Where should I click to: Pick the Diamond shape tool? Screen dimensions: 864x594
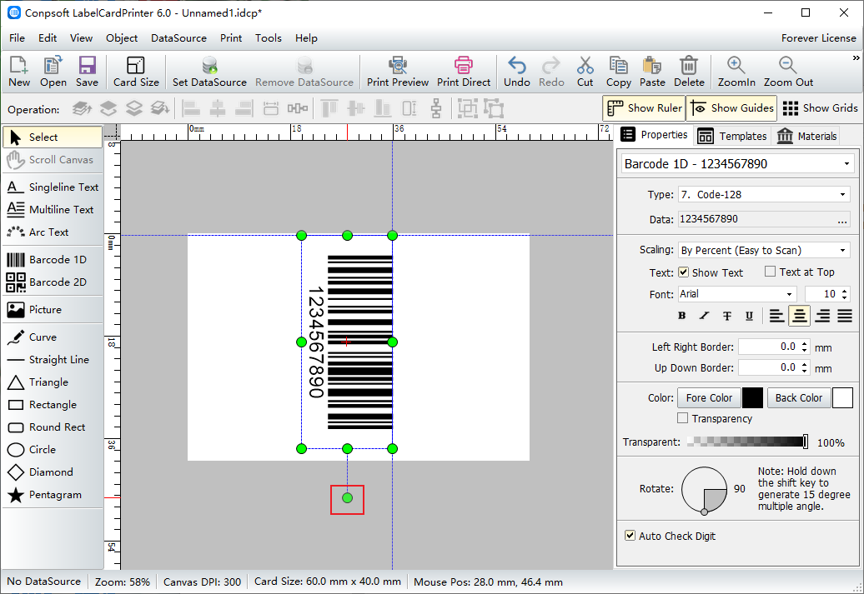tap(53, 473)
